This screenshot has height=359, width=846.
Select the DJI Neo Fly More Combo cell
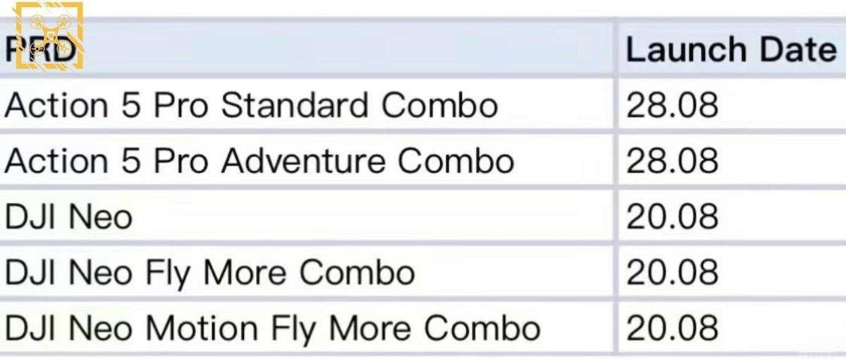209,272
